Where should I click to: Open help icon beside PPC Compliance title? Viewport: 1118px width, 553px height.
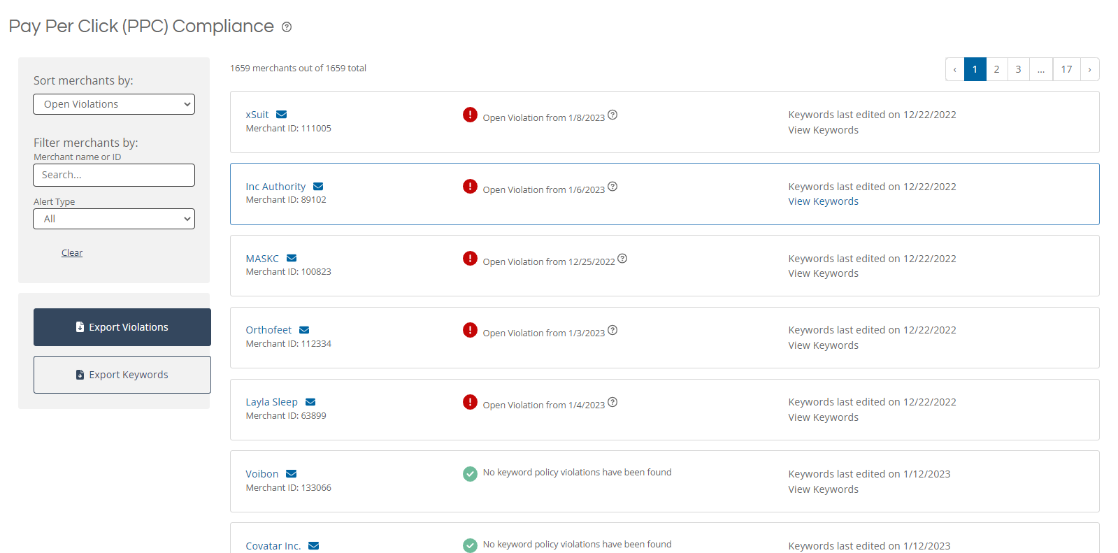coord(287,27)
